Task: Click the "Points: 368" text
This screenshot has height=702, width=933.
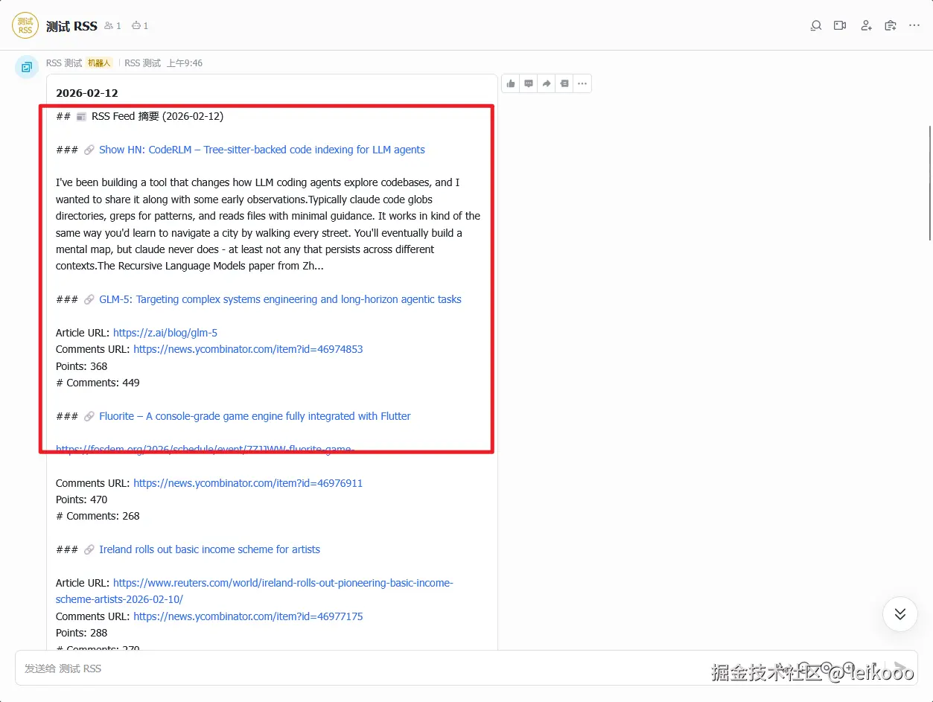Action: click(82, 366)
